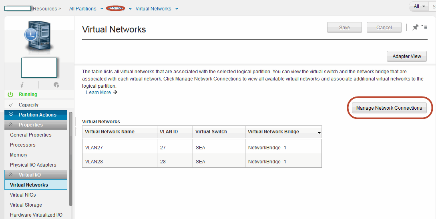Expand the Partition Actions section

point(11,115)
